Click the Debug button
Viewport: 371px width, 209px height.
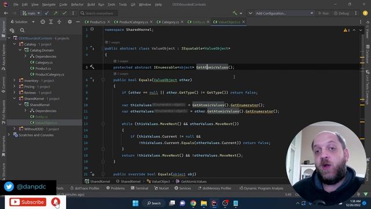pos(341,13)
